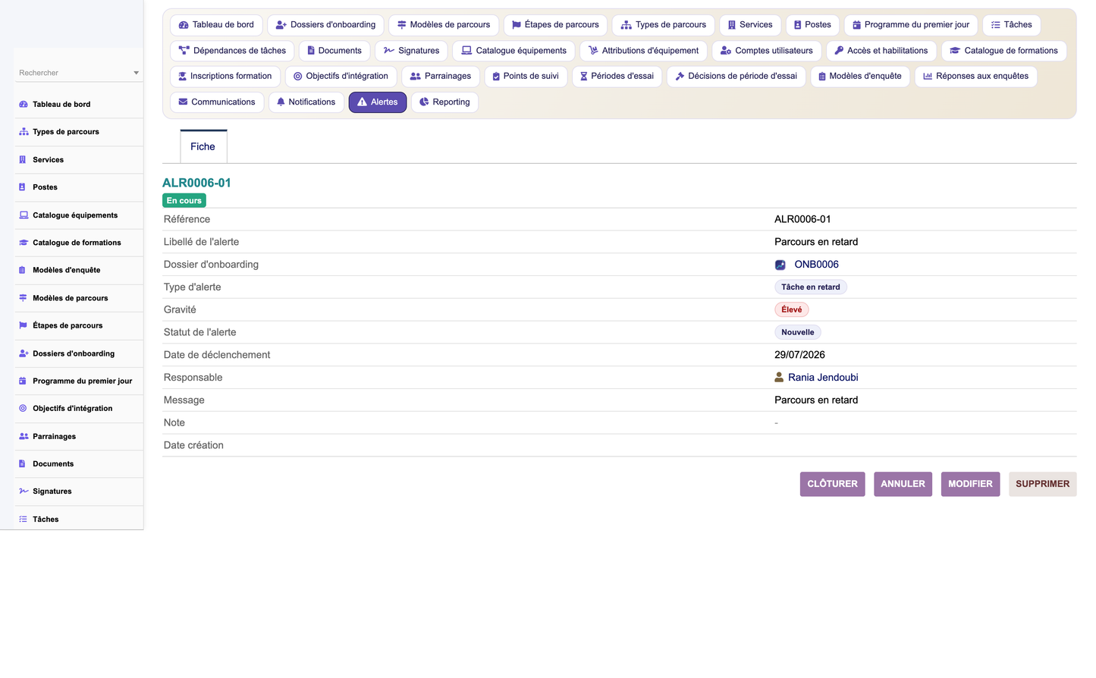1096x678 pixels.
Task: Click the ALR0006-01 heading title
Action: click(x=196, y=184)
